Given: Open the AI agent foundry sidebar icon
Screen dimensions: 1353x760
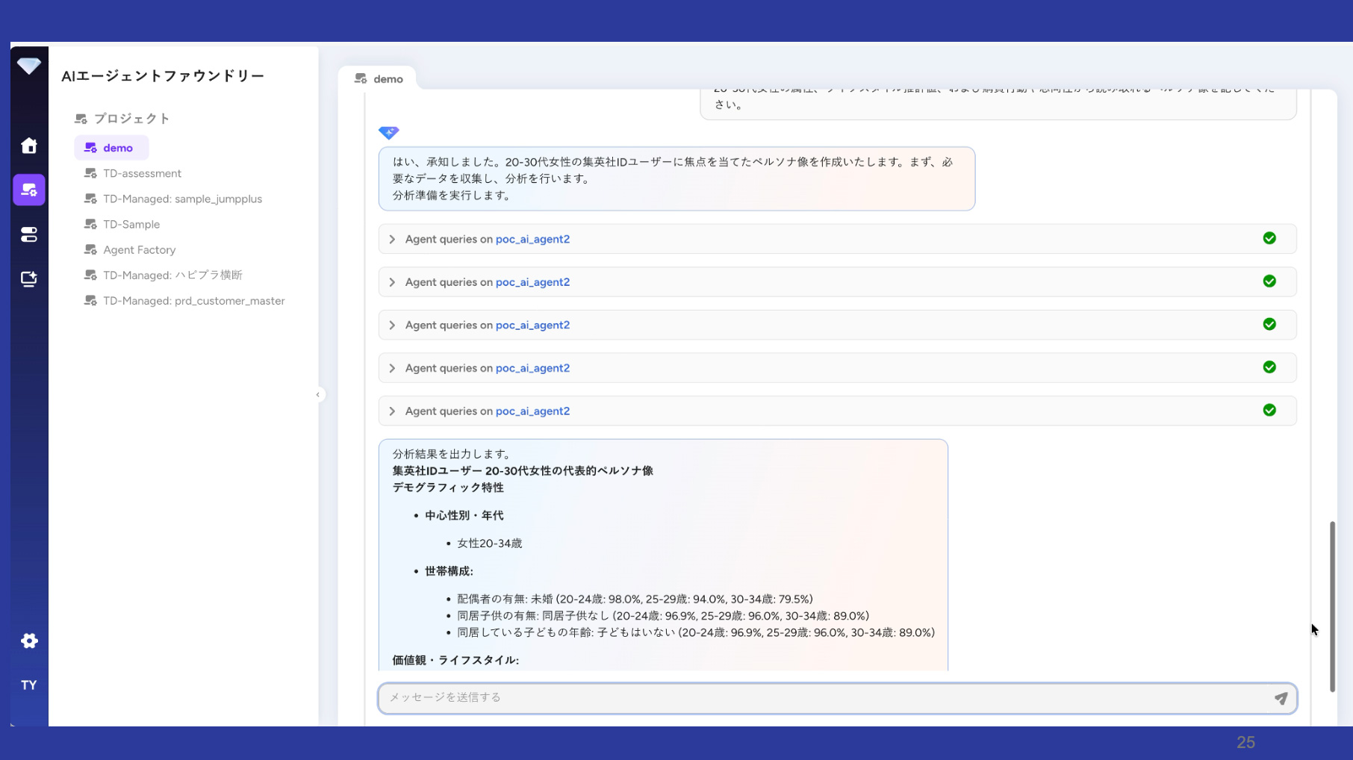Looking at the screenshot, I should pyautogui.click(x=29, y=190).
